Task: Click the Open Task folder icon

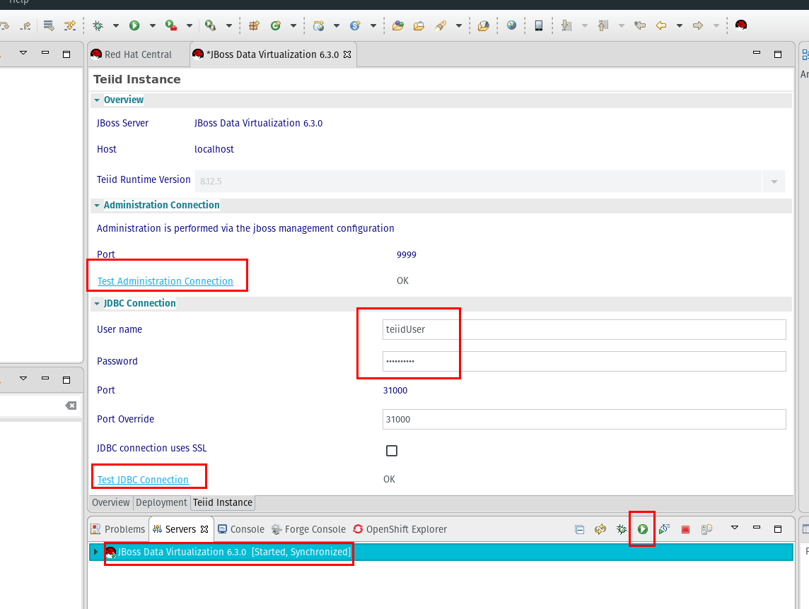Action: tap(419, 25)
